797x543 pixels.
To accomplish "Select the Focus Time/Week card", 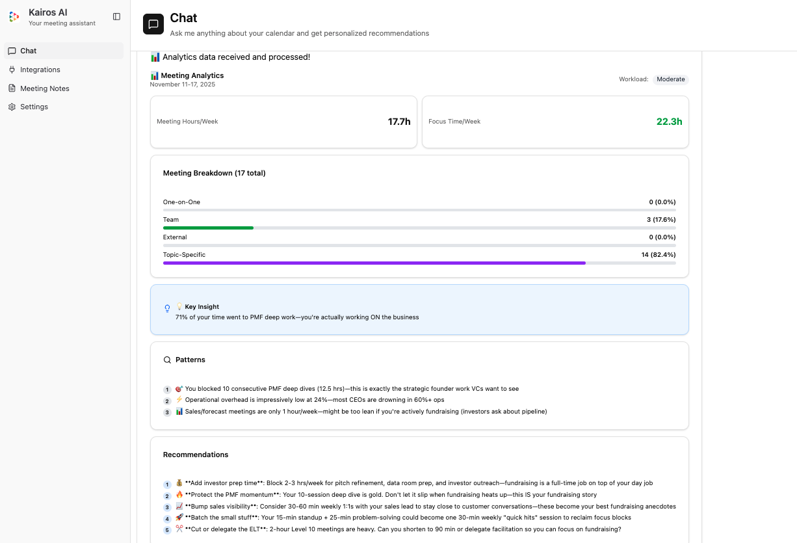I will pos(555,122).
